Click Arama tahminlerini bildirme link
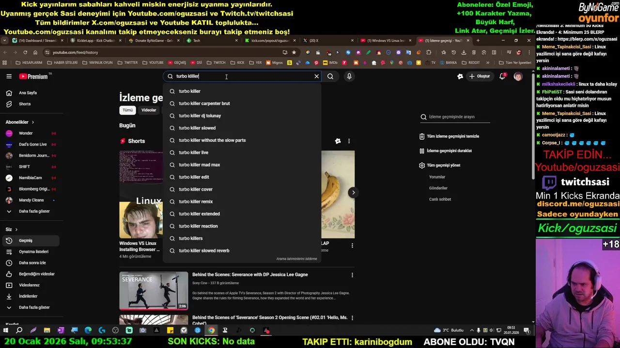 [296, 259]
